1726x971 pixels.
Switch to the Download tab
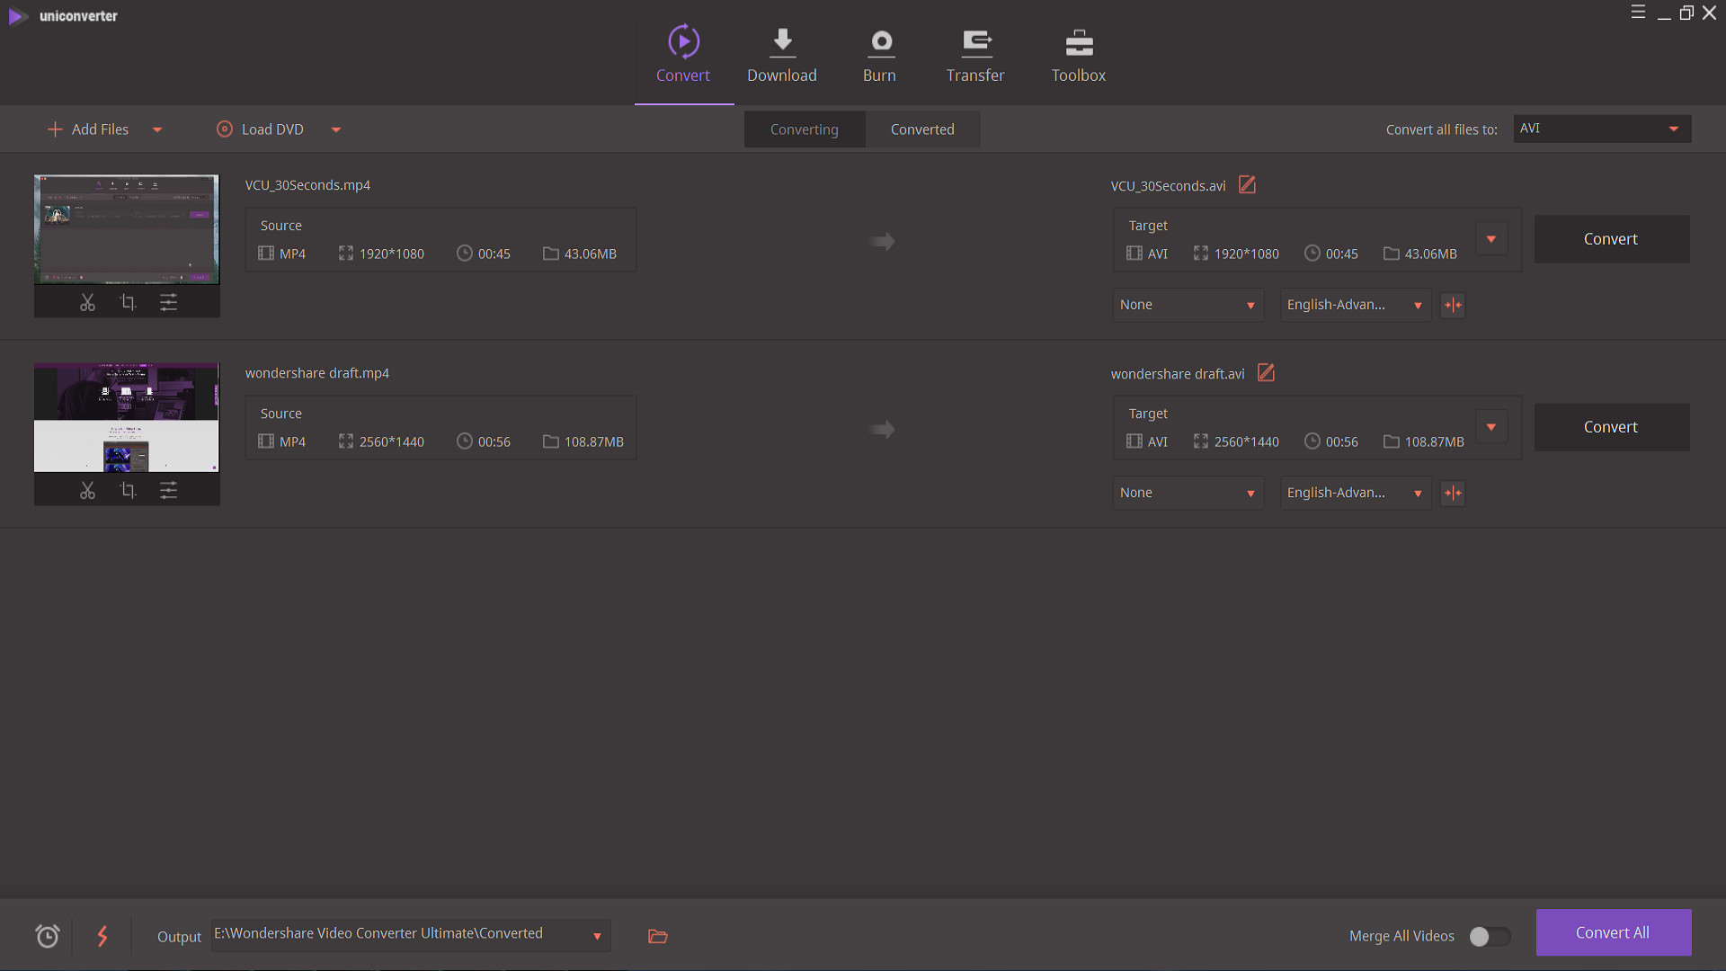pyautogui.click(x=782, y=56)
